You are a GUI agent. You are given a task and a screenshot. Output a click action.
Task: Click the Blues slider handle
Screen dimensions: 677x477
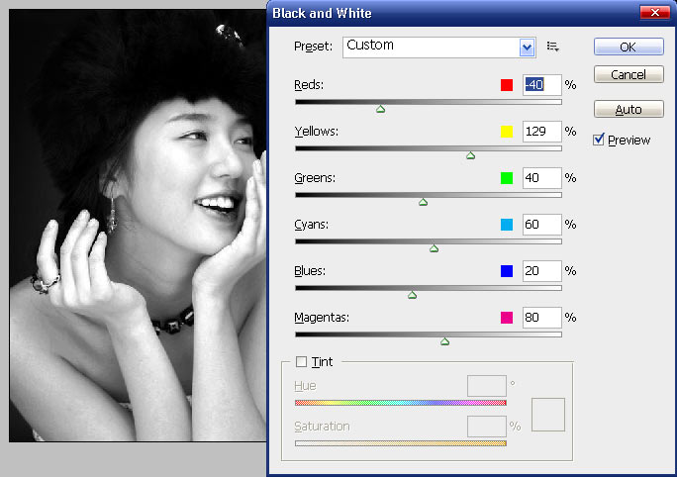coord(413,295)
